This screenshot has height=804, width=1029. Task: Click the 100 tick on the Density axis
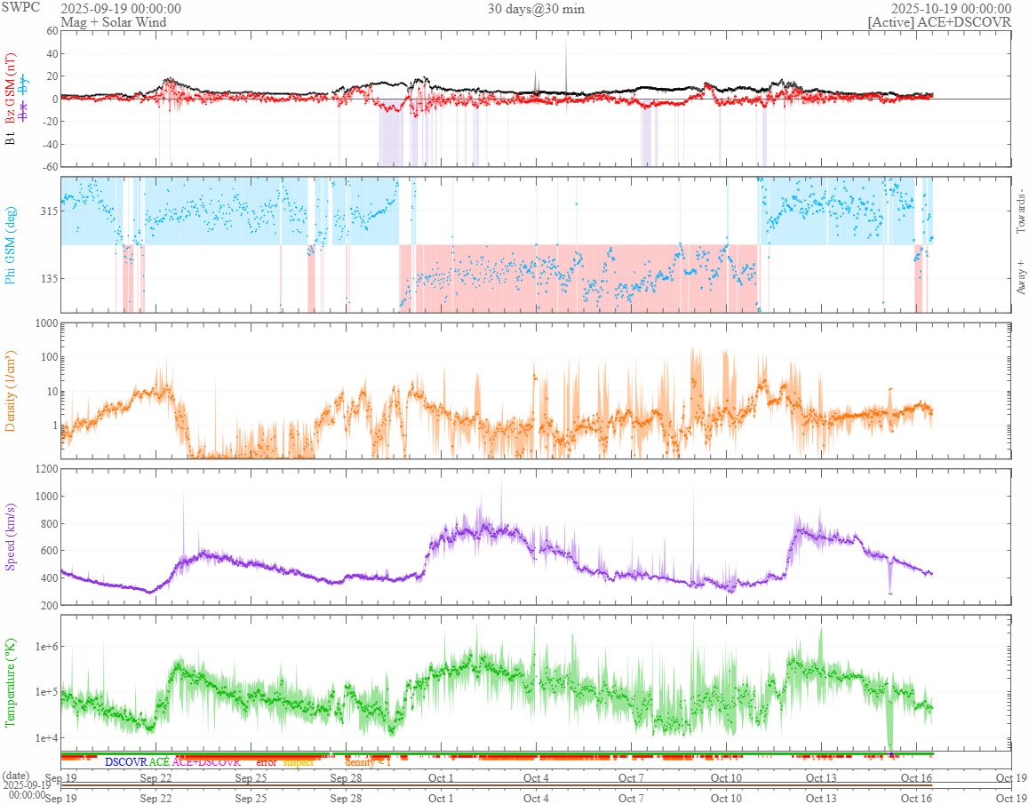coord(49,358)
